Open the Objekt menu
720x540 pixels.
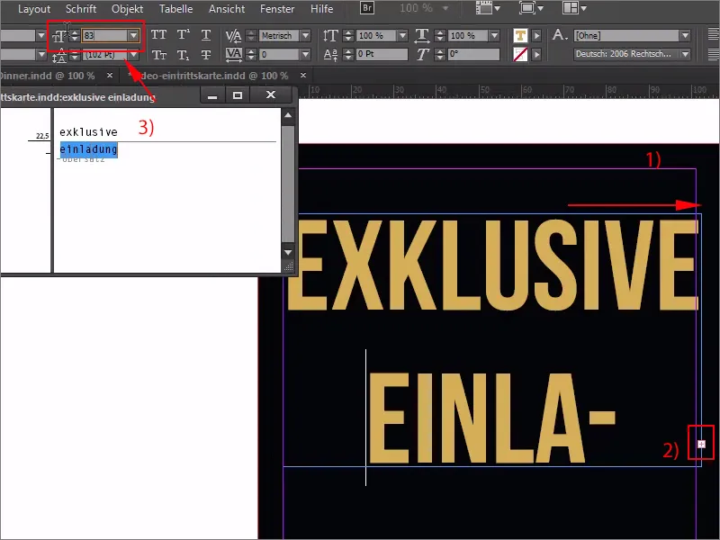127,9
